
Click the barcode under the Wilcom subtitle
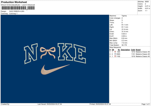tap(18, 8)
